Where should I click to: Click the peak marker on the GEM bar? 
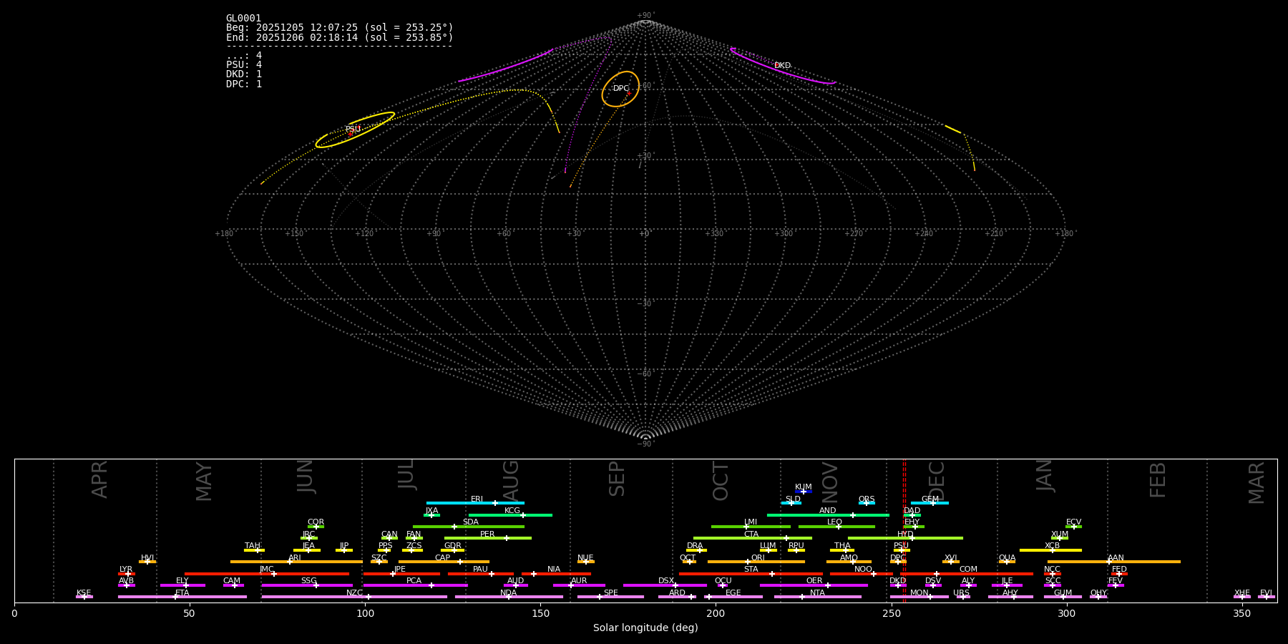coord(932,503)
